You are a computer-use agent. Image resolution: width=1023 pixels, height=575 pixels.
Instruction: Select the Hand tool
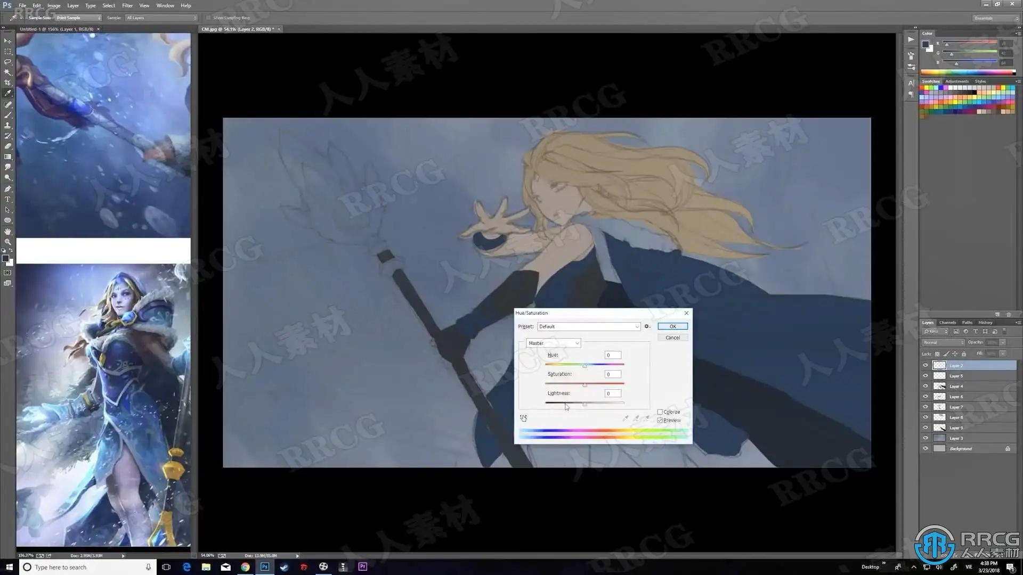coord(7,231)
